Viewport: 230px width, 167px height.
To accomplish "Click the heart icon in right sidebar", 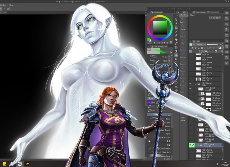I will tap(227, 63).
